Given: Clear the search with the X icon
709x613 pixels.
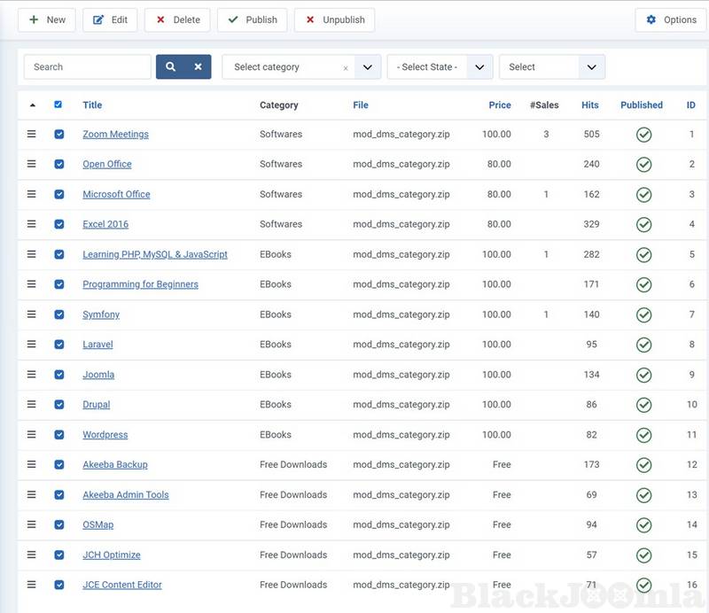Looking at the screenshot, I should (198, 67).
